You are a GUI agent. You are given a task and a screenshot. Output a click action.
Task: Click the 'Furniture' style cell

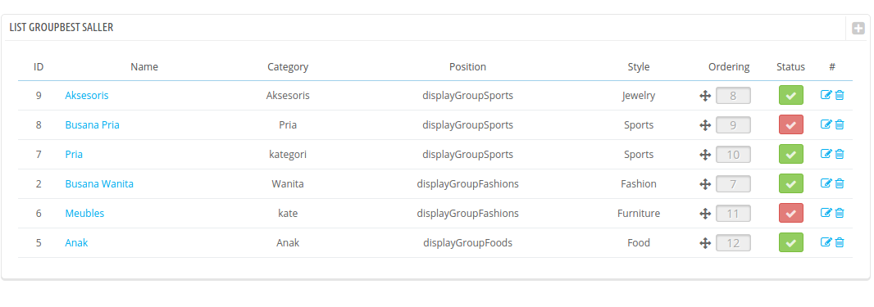pyautogui.click(x=639, y=214)
